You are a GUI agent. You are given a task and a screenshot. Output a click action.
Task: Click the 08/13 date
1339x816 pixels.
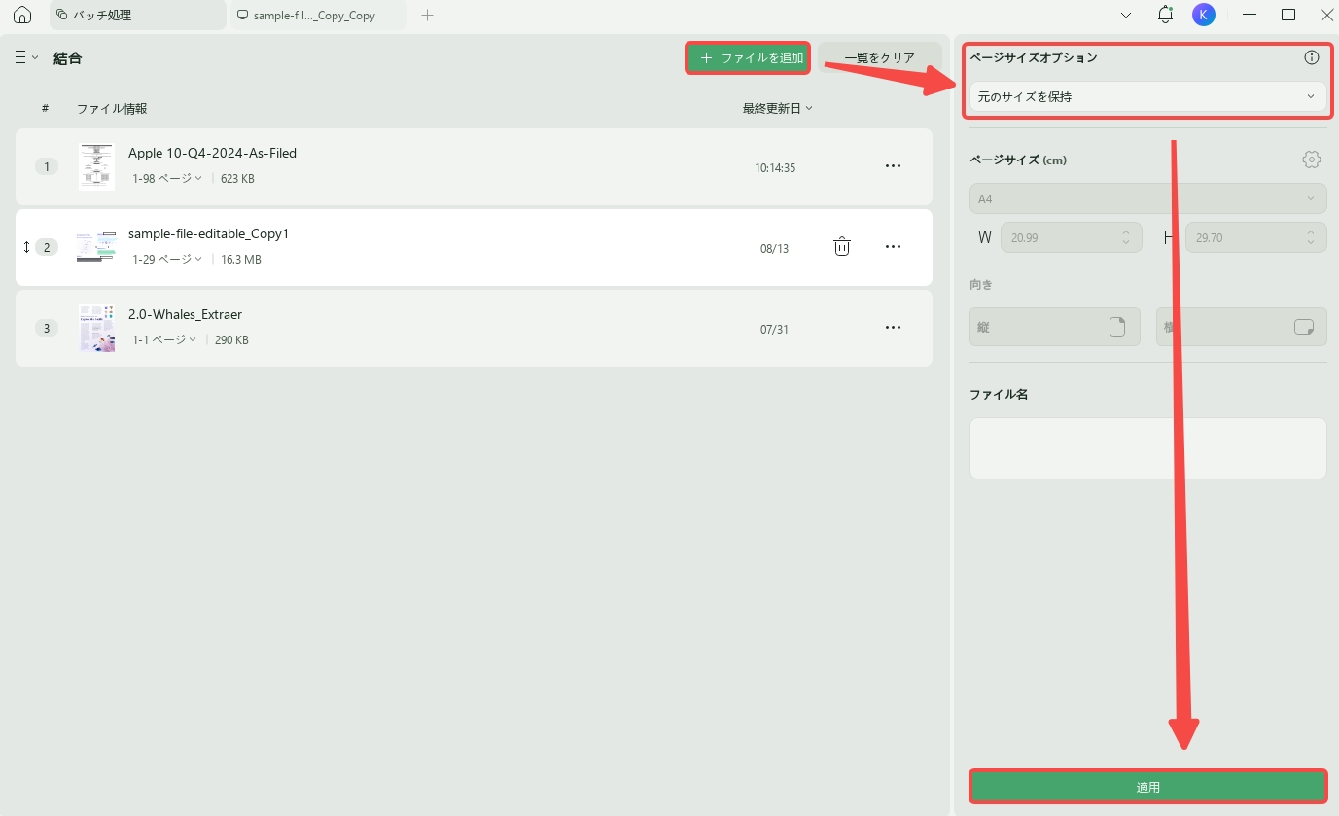[x=774, y=248]
